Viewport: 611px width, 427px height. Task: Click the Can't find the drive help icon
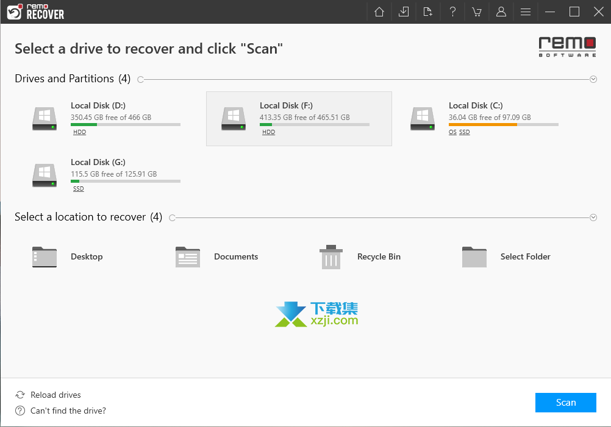[20, 411]
